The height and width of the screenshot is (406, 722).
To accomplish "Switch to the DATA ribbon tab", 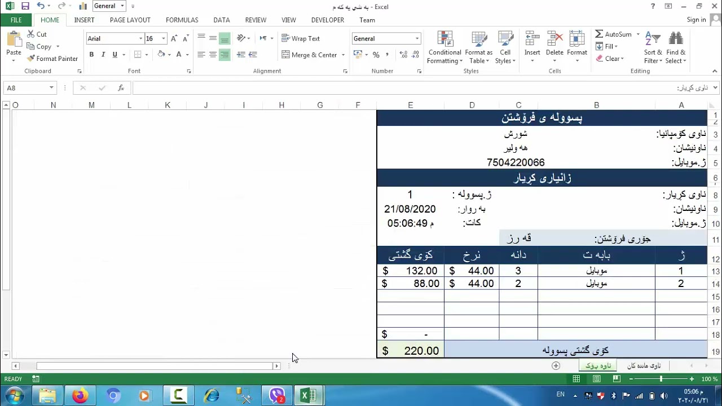I will click(222, 20).
